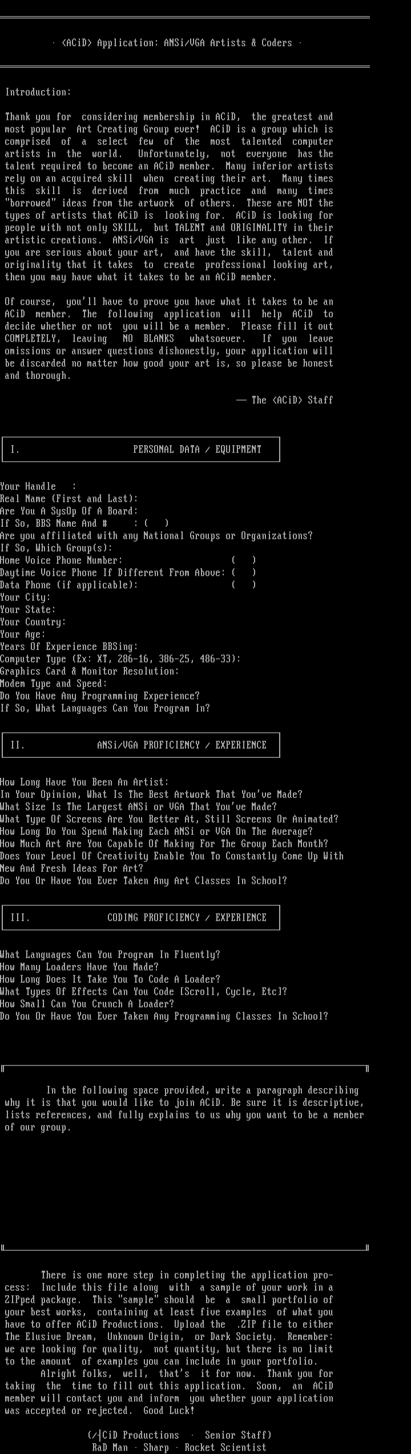
Task: Click the Data Phone area code parentheses
Action: pyautogui.click(x=244, y=585)
